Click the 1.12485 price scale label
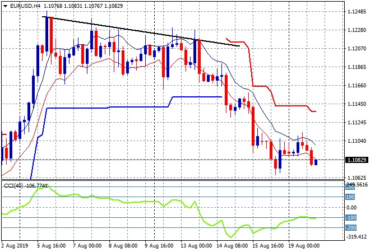The width and height of the screenshot is (370, 252). tap(357, 12)
